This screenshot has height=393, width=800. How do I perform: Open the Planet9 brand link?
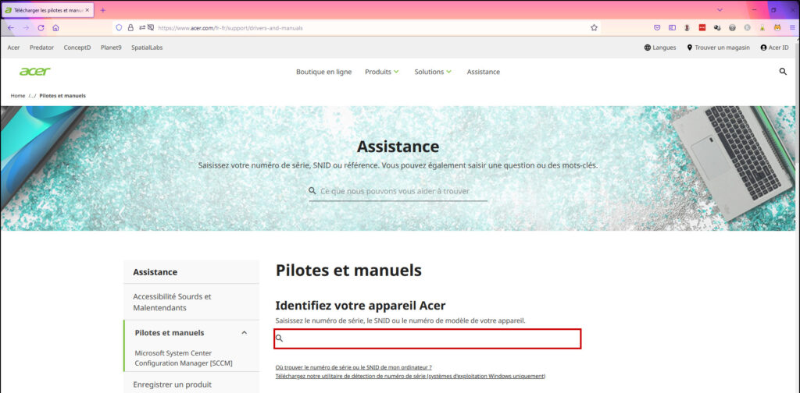click(111, 48)
